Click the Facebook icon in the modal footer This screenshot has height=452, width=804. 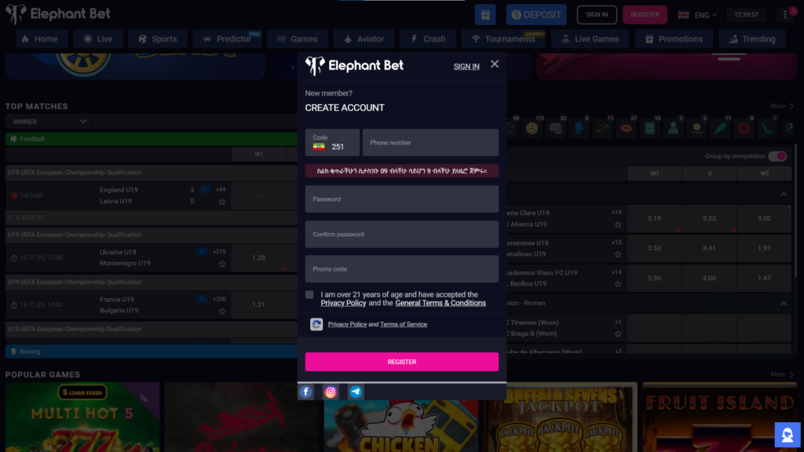(306, 392)
